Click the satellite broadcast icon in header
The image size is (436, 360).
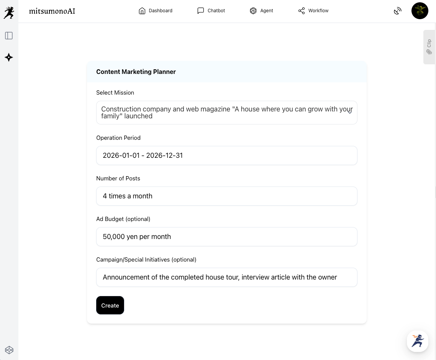point(398,11)
